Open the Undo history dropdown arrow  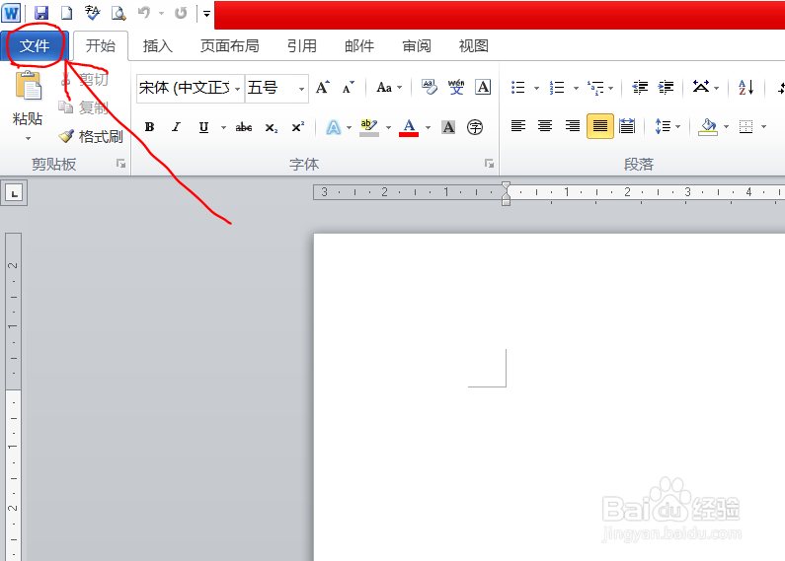point(161,14)
